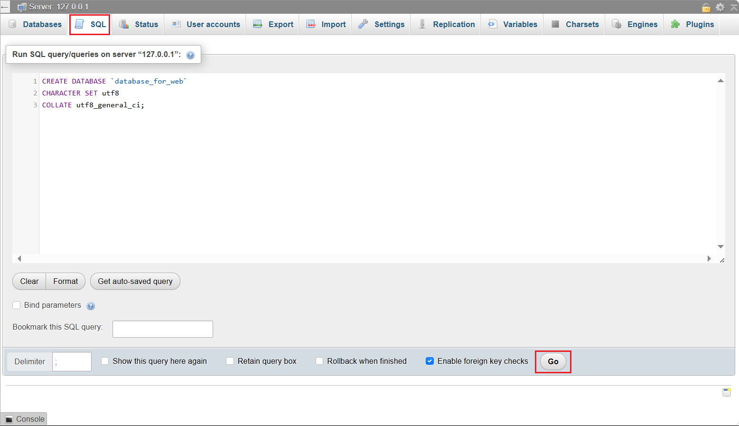
Task: Click the editor's horizontal scroll left arrow
Action: 19,259
